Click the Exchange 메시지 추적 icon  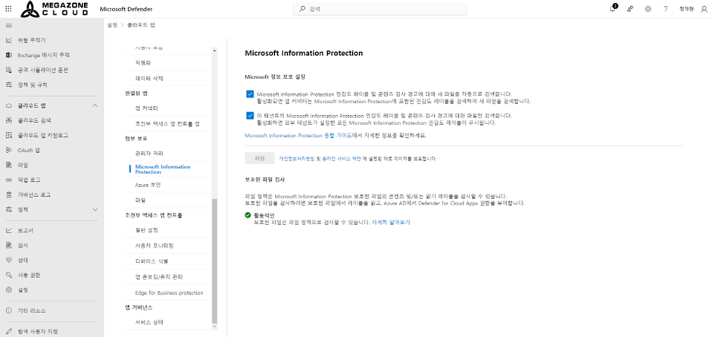8,55
